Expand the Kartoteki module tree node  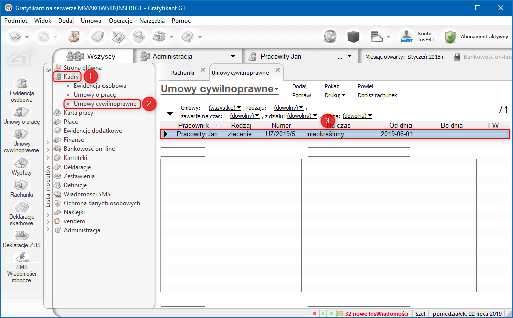click(48, 158)
